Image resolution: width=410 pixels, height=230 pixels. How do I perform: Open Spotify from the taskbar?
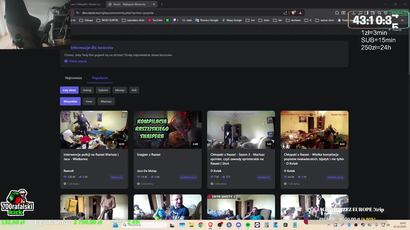click(248, 225)
